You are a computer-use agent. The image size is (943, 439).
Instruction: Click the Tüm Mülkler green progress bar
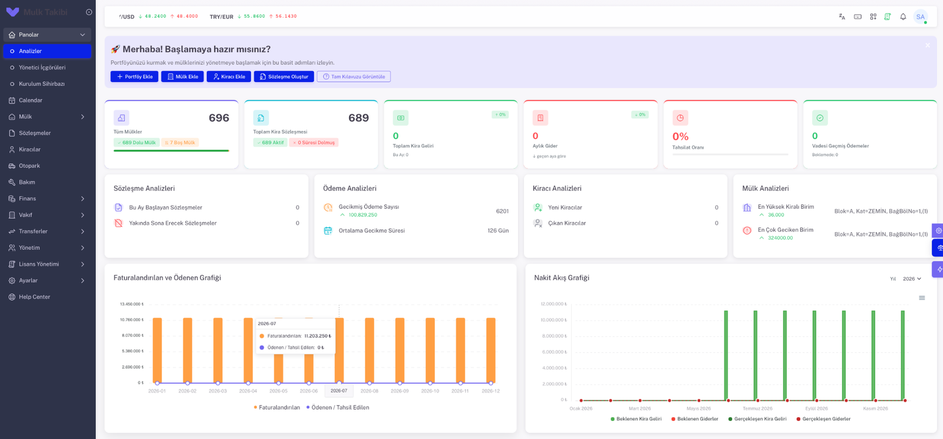point(172,151)
